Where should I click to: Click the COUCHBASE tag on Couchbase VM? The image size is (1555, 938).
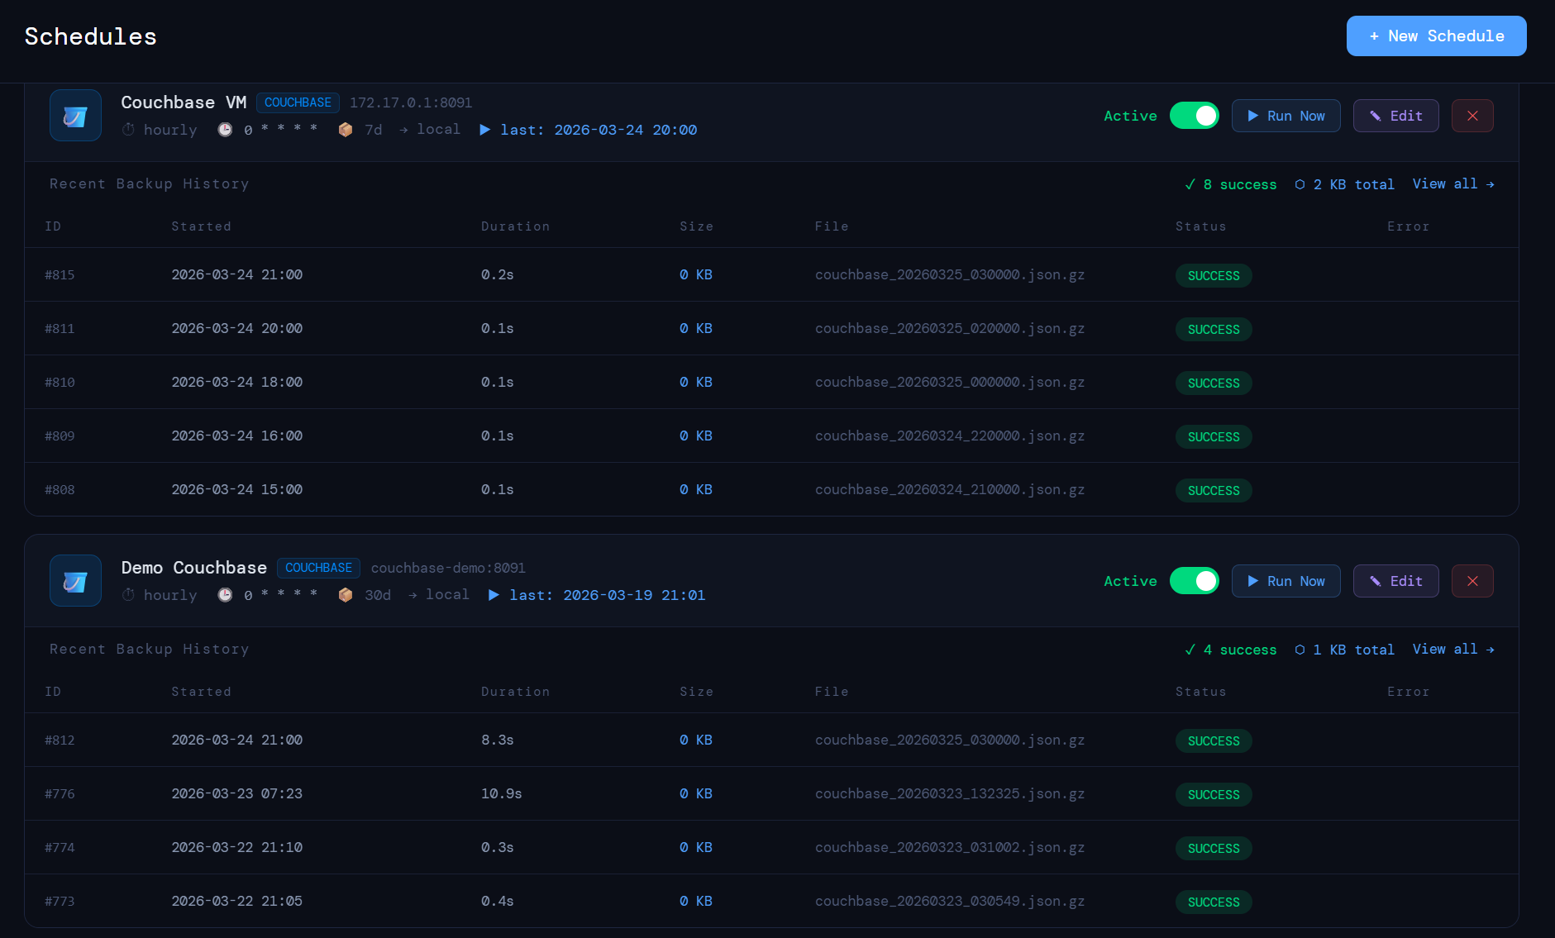click(298, 102)
